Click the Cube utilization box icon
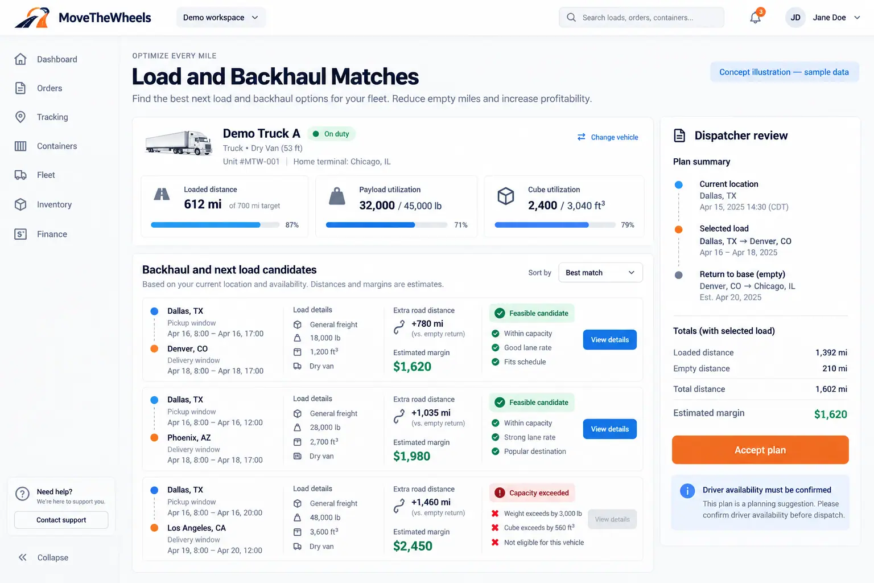This screenshot has height=583, width=874. pos(506,196)
